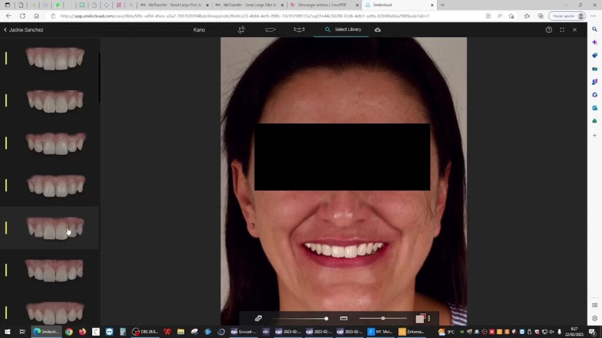Click the crop/rotate photo tool icon

tap(242, 29)
